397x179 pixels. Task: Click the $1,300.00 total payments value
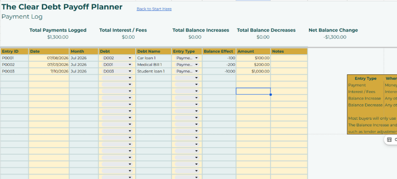[58, 37]
